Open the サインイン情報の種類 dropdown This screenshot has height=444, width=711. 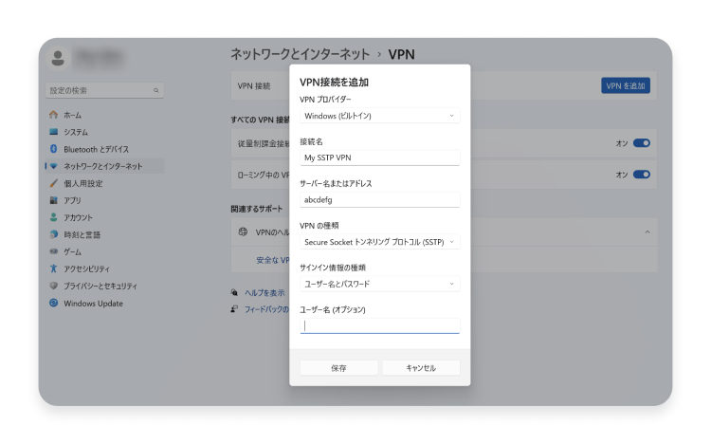[x=379, y=284]
